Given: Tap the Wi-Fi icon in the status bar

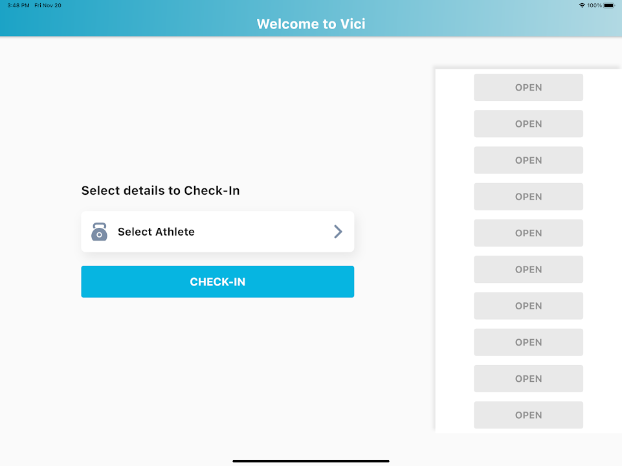Looking at the screenshot, I should click(582, 5).
